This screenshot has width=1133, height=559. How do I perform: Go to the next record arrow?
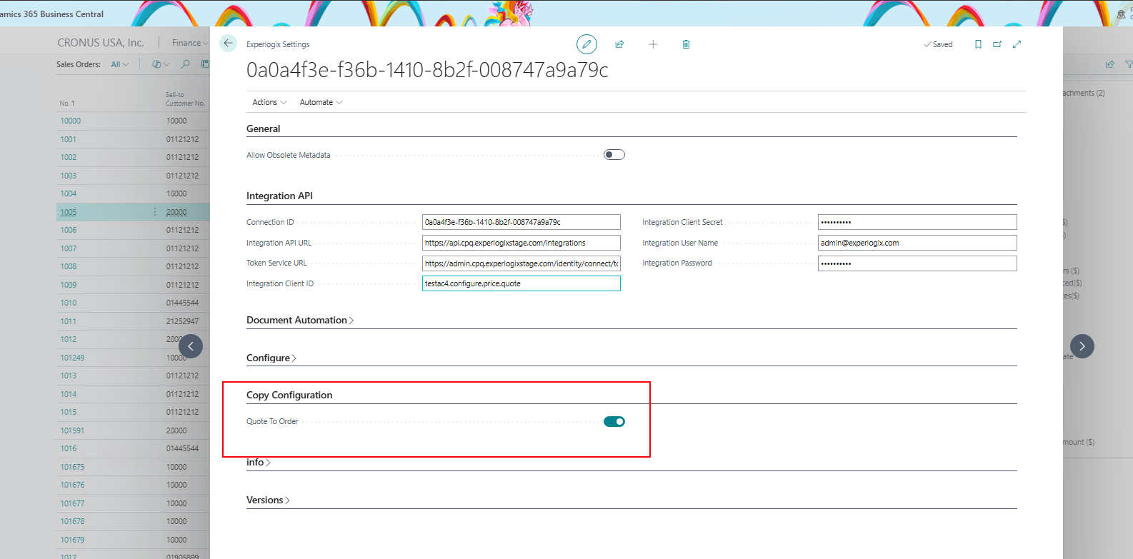(1082, 346)
